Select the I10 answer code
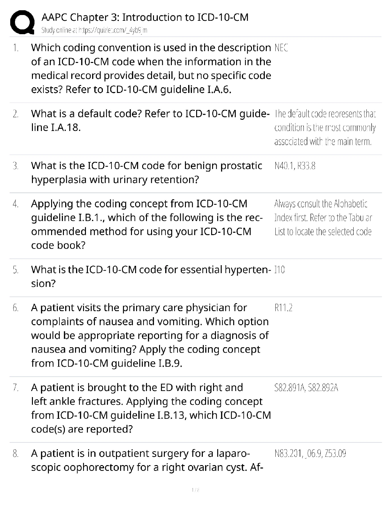This screenshot has width=391, height=506. point(280,270)
